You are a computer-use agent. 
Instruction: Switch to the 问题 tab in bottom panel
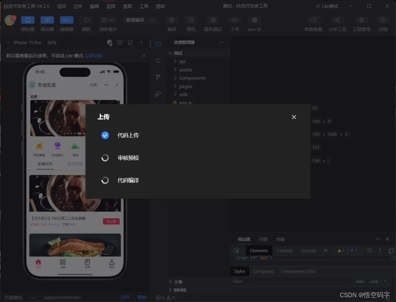tap(263, 239)
